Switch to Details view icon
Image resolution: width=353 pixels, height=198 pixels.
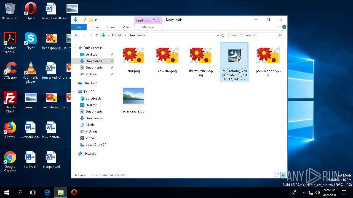point(277,175)
